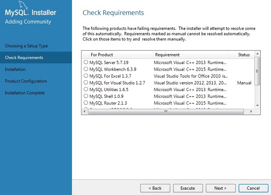Click the MySQL Workbench Visual C++ 2015 requirement
The width and height of the screenshot is (271, 195).
pos(190,69)
